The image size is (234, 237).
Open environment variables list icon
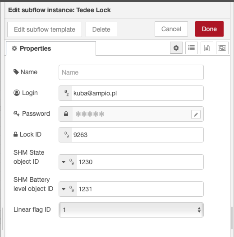(192, 48)
